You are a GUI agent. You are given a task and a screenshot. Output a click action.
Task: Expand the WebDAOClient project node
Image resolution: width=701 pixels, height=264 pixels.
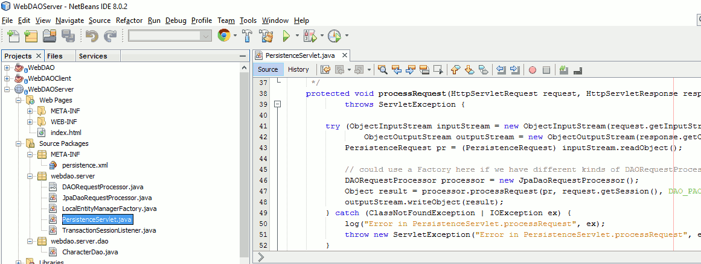pyautogui.click(x=7, y=78)
